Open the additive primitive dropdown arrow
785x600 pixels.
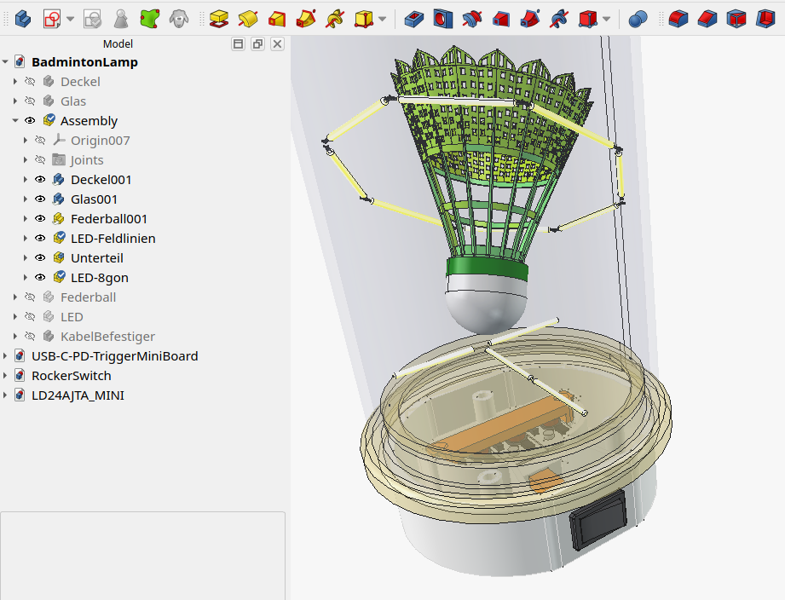point(383,18)
